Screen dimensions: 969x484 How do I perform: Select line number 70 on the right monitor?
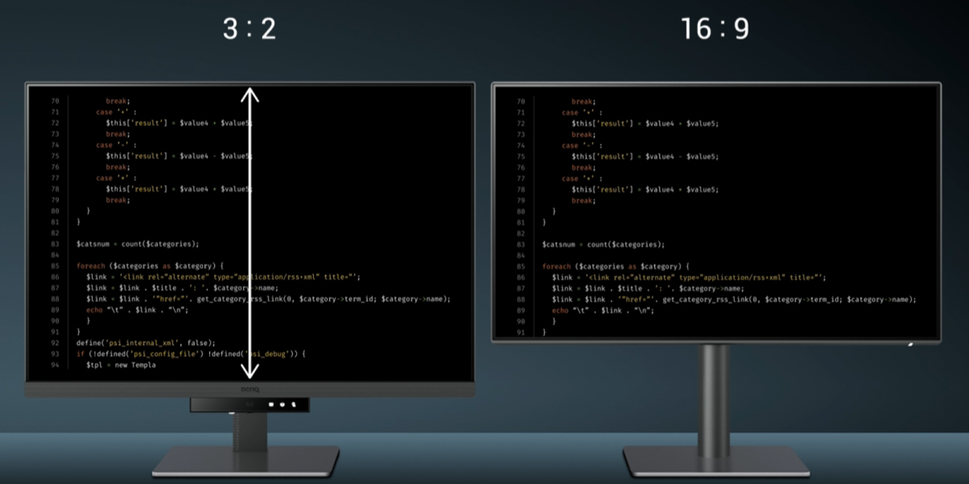tap(521, 102)
